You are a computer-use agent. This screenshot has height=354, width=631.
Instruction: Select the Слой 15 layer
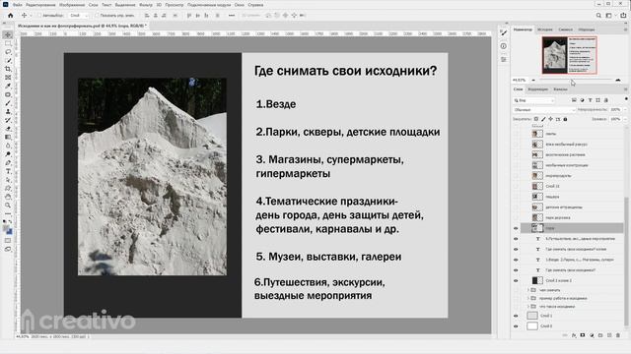(572, 186)
